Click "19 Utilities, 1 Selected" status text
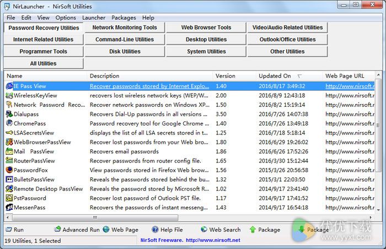 tap(33, 241)
